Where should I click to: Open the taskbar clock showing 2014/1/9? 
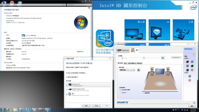point(193,110)
